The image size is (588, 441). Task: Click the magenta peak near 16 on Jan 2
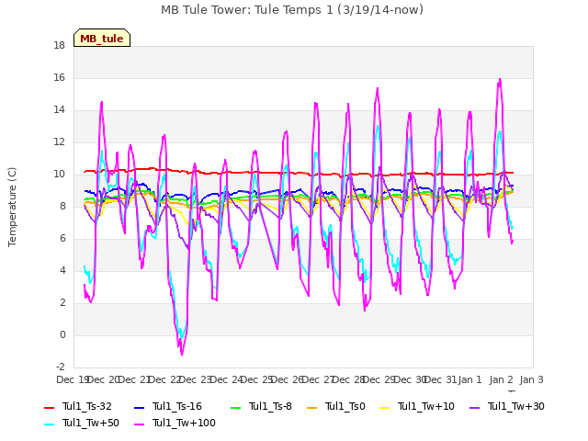pos(500,79)
